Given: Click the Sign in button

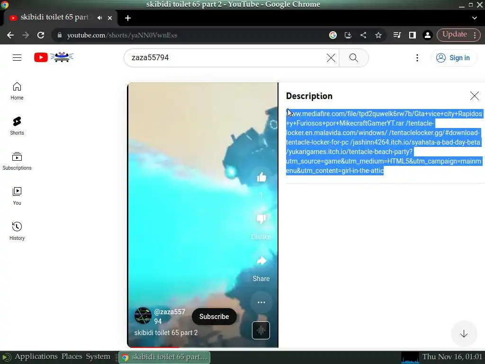Looking at the screenshot, I should click(x=453, y=57).
